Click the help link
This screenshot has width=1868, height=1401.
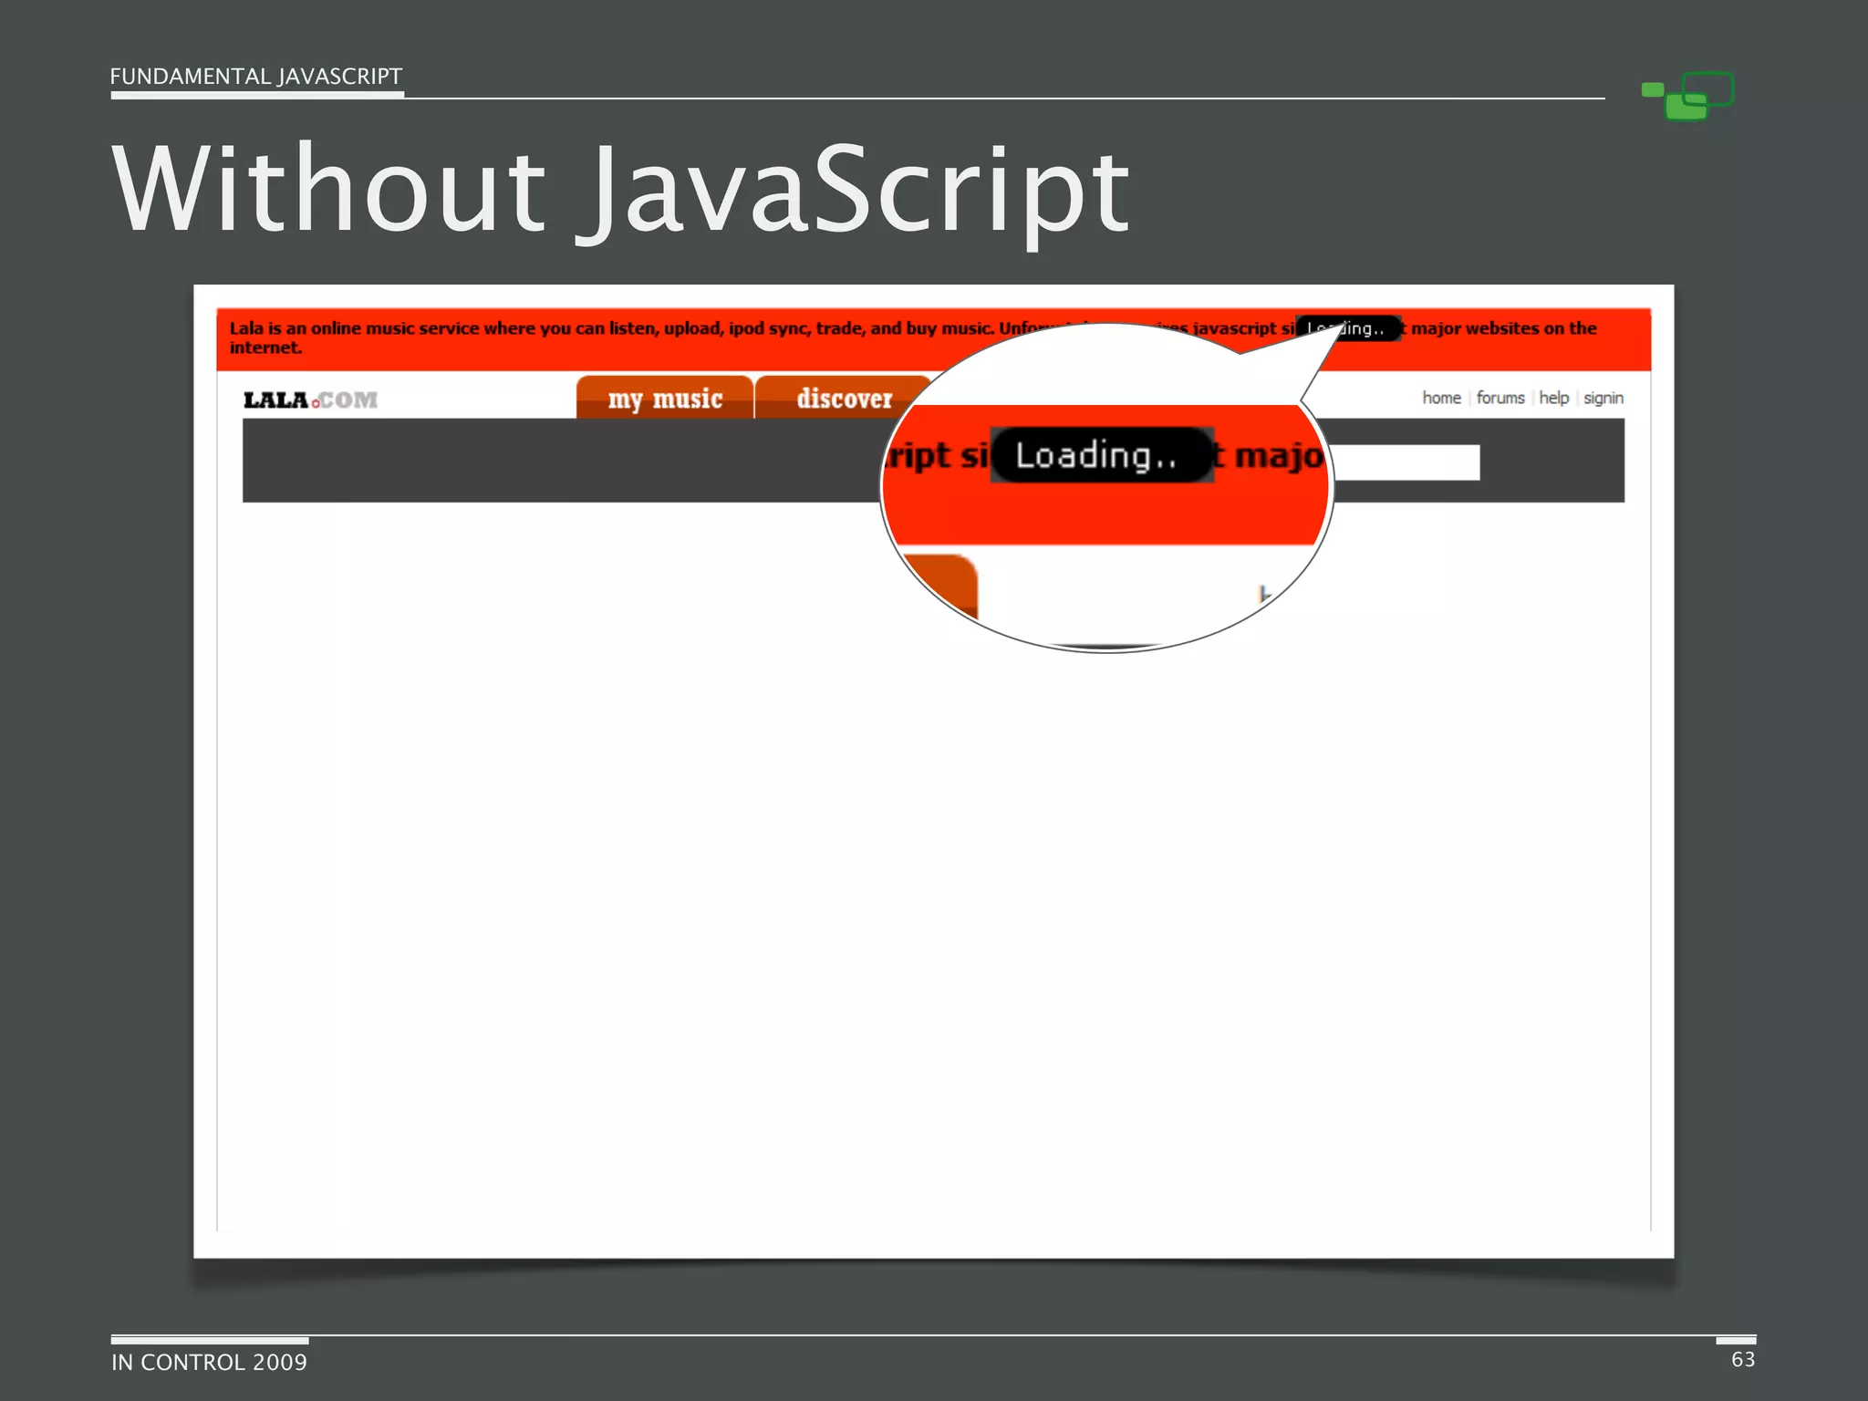1553,398
